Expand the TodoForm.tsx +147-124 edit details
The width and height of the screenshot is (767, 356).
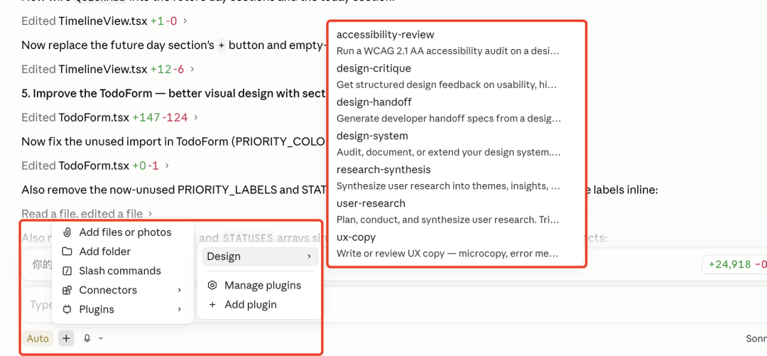(x=196, y=117)
